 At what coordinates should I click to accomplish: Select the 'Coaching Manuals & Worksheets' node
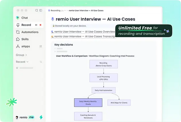[x=88, y=116]
